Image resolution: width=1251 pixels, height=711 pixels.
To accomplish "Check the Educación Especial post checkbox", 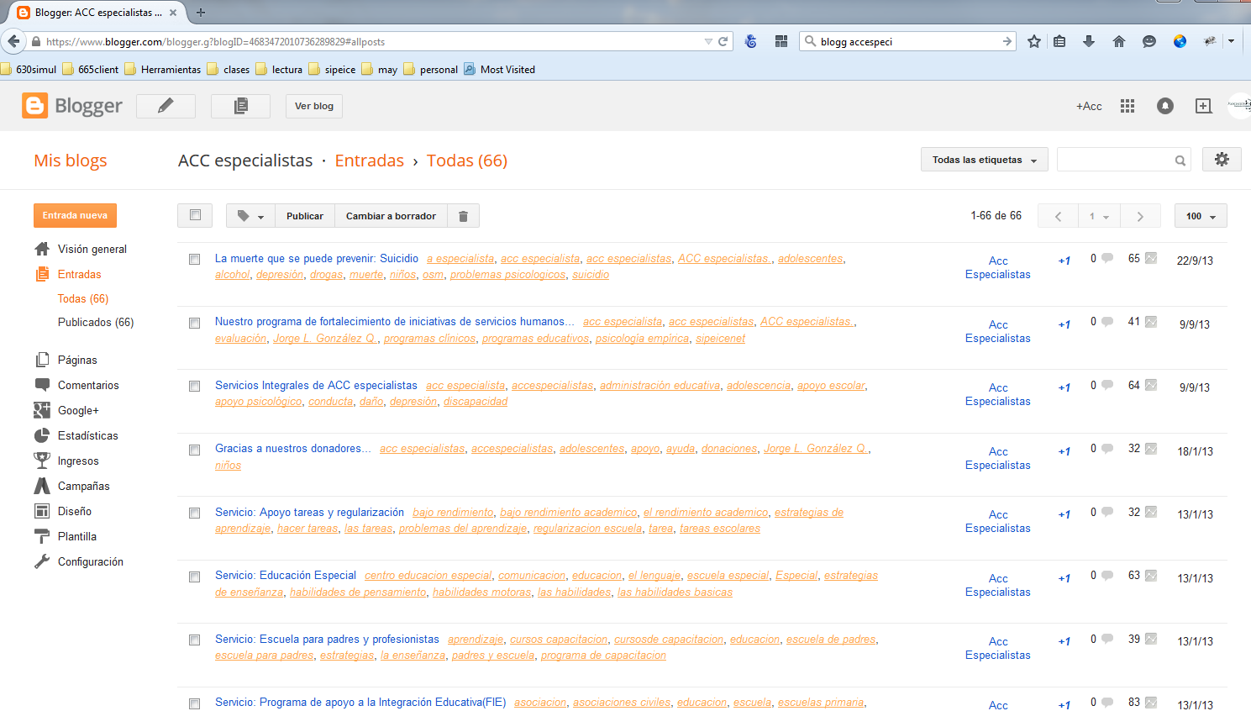I will click(195, 577).
